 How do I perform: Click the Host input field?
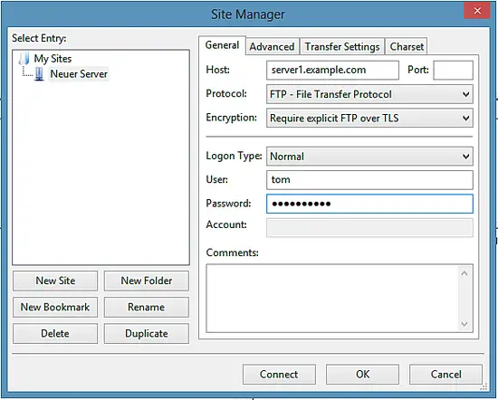[x=332, y=71]
